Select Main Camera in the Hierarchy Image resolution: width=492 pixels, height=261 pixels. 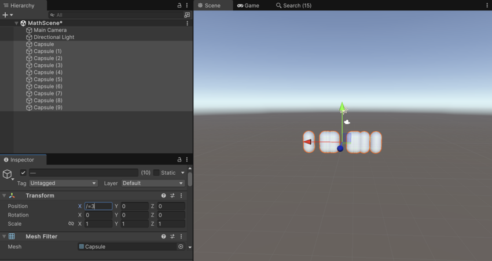coord(50,30)
